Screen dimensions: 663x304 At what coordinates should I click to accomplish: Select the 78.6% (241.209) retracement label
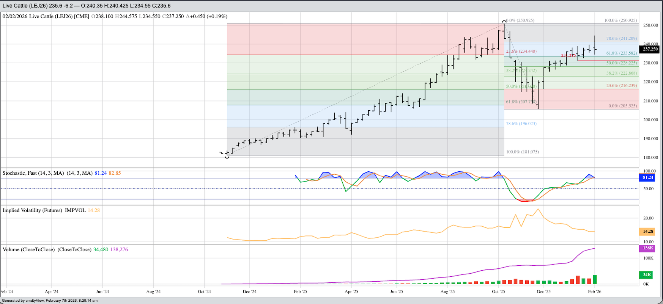tap(621, 39)
